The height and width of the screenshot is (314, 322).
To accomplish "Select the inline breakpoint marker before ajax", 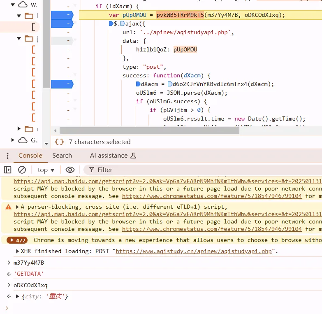I will pos(123,23).
